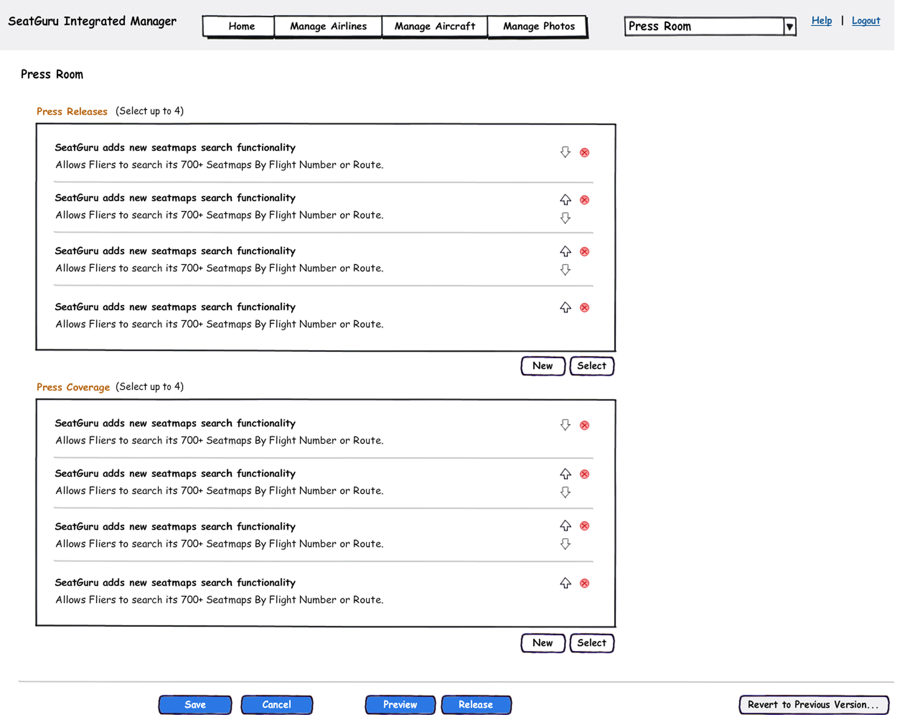Go to the Manage Photos tab
The height and width of the screenshot is (715, 900).
[539, 26]
